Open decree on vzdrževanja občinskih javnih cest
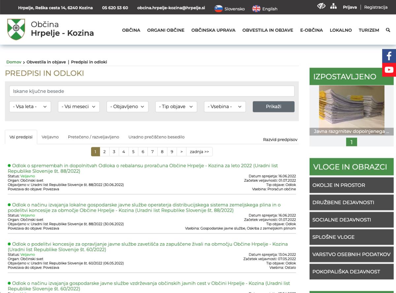Viewport: 396px width, 293px height. point(149,286)
